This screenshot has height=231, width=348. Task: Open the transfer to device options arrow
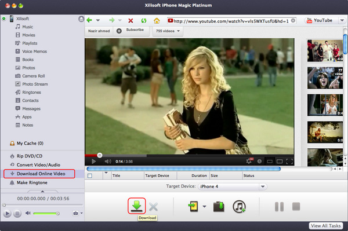tap(204, 207)
